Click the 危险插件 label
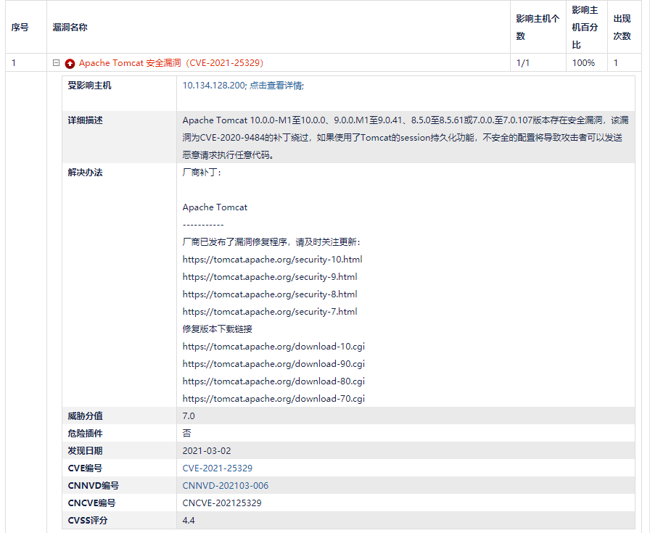This screenshot has width=650, height=533. click(x=85, y=434)
